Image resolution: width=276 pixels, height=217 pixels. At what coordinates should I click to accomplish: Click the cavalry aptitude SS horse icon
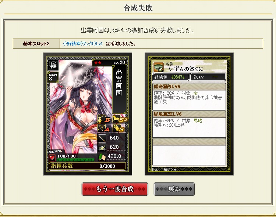(x=120, y=119)
